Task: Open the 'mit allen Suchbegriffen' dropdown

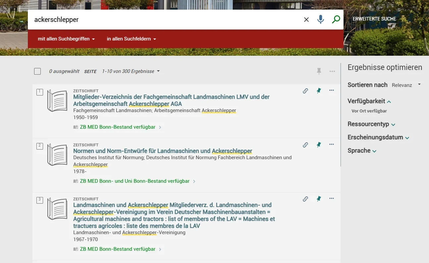Action: coord(66,39)
